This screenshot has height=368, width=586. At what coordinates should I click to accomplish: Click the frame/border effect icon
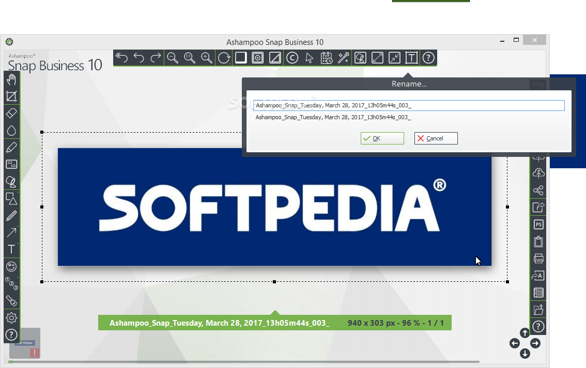(x=258, y=58)
